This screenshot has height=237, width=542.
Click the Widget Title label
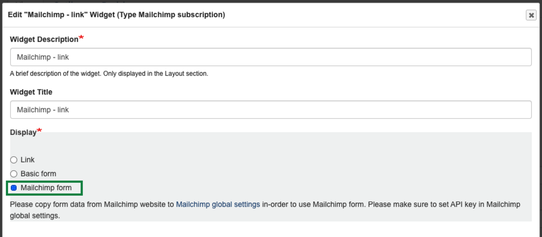coord(31,92)
